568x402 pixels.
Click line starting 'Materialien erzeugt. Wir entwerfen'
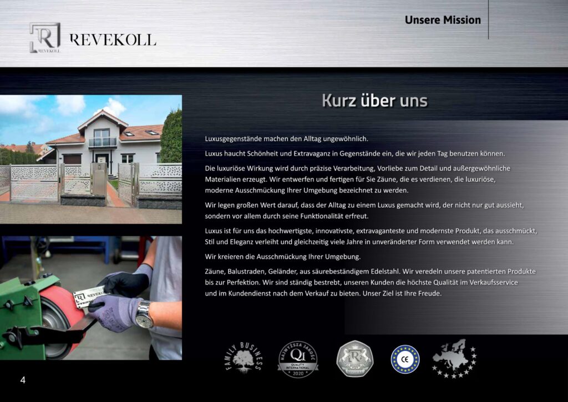350,179
